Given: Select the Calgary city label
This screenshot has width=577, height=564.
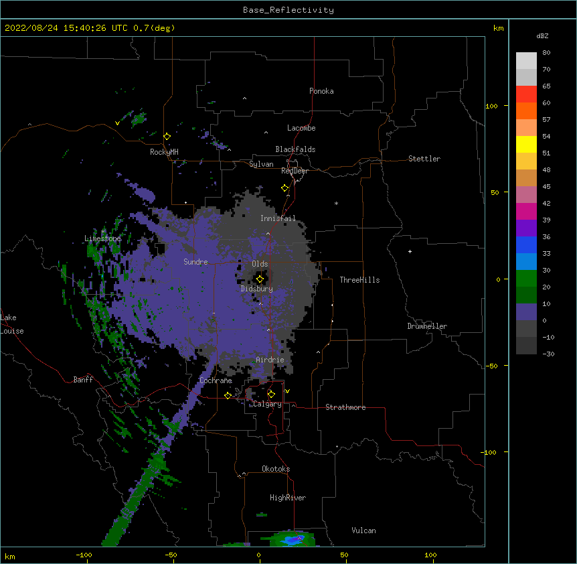Looking at the screenshot, I should [267, 404].
